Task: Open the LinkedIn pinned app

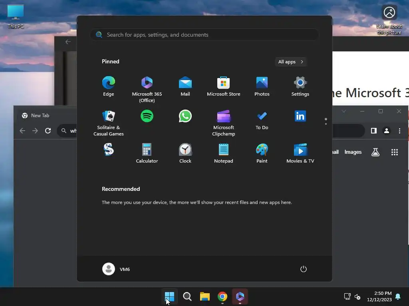Action: (300, 116)
